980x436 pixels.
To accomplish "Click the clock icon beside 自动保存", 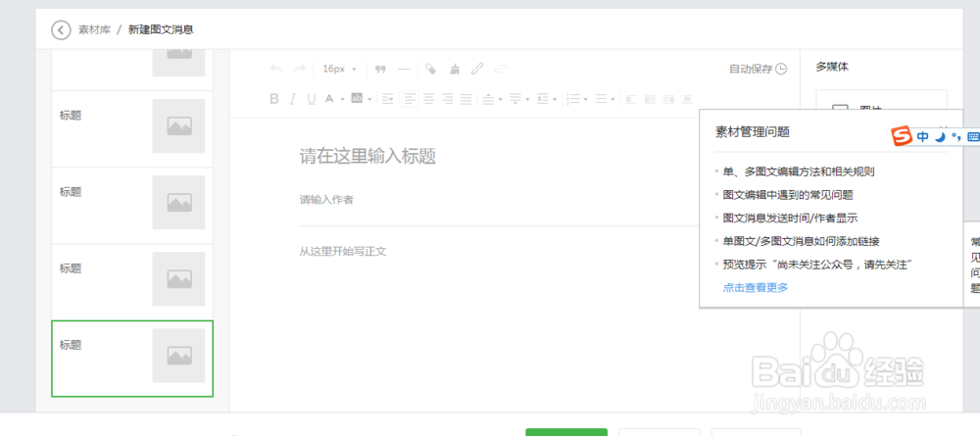I will click(781, 69).
